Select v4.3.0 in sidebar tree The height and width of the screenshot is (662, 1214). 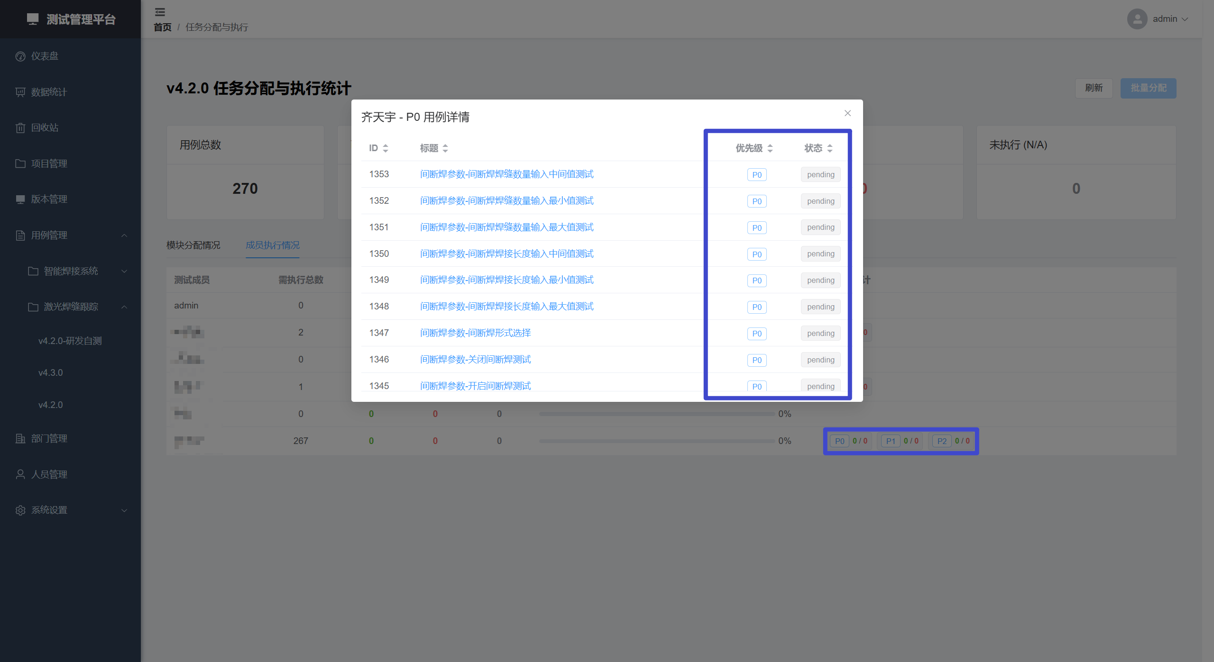click(x=50, y=372)
